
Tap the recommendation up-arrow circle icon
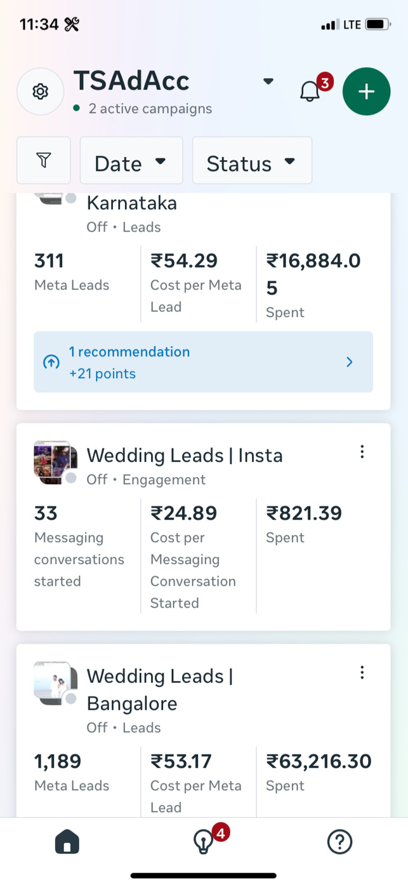coord(51,362)
